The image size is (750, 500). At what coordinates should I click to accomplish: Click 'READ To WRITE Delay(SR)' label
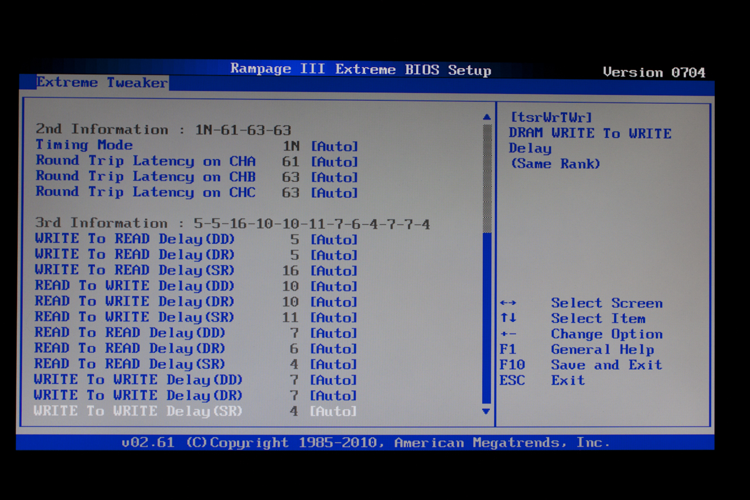135,317
